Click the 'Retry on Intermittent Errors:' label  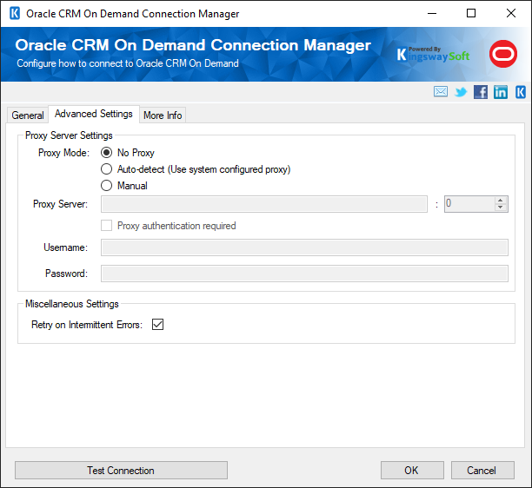pyautogui.click(x=87, y=325)
